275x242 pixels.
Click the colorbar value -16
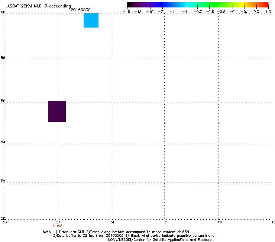point(126,12)
